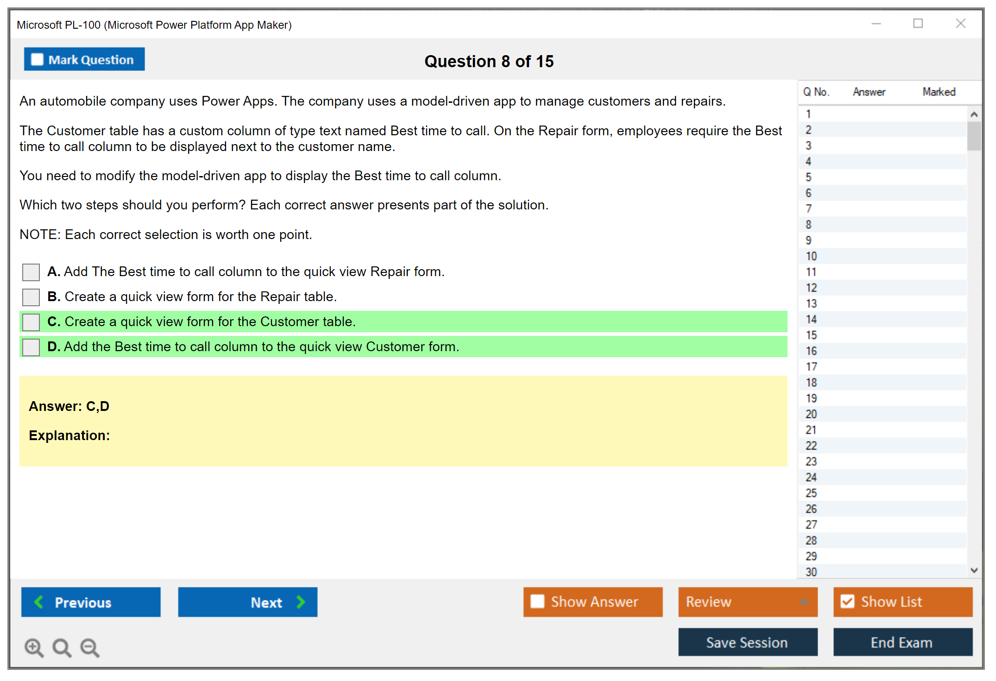
Task: Toggle the Show Answer checkbox
Action: 537,601
